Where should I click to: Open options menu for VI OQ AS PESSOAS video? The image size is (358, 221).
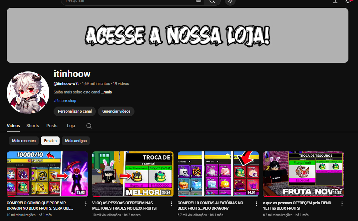pyautogui.click(x=171, y=203)
